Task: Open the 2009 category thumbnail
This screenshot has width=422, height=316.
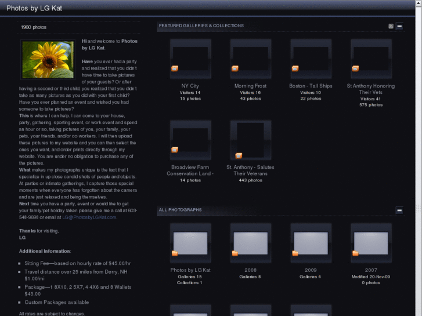Action: pyautogui.click(x=311, y=243)
